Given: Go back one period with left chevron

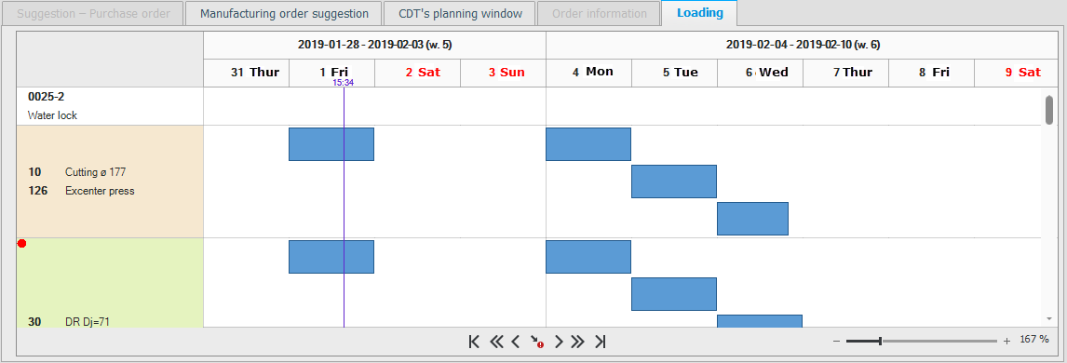Looking at the screenshot, I should click(x=516, y=342).
